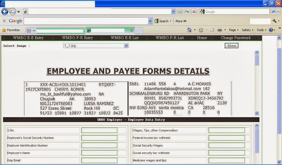Click the main page scrollbar up arrow
Viewport: 282px width, 165px height.
(279, 38)
